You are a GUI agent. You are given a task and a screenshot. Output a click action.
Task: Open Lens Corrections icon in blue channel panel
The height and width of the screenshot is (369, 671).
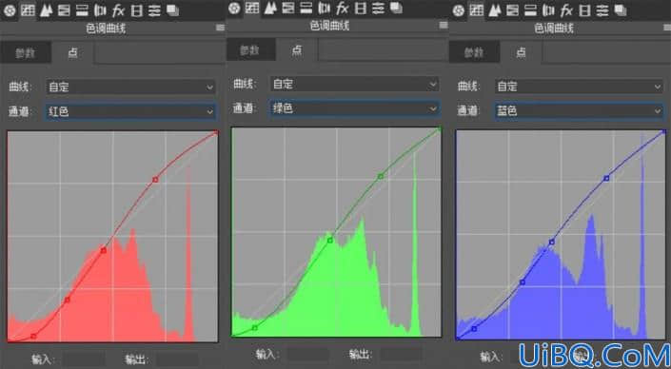click(548, 10)
